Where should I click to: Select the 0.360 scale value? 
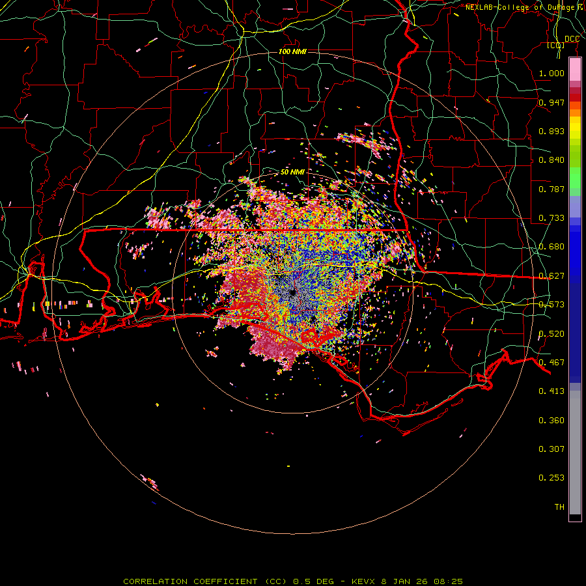pos(551,421)
